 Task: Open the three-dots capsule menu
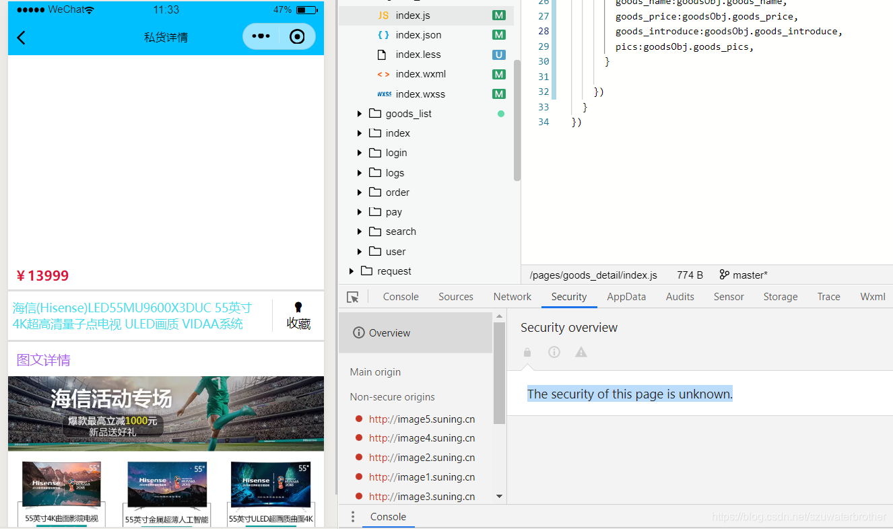tap(261, 37)
